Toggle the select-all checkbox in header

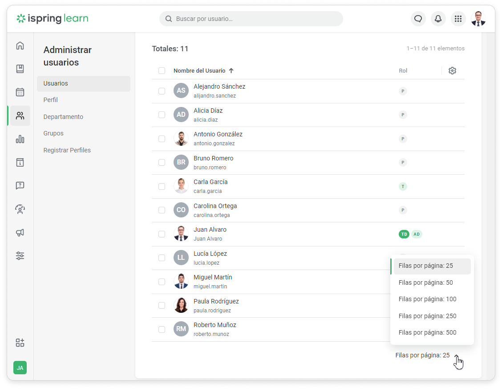click(x=162, y=71)
